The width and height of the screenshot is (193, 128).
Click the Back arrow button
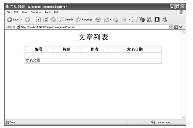point(10,20)
